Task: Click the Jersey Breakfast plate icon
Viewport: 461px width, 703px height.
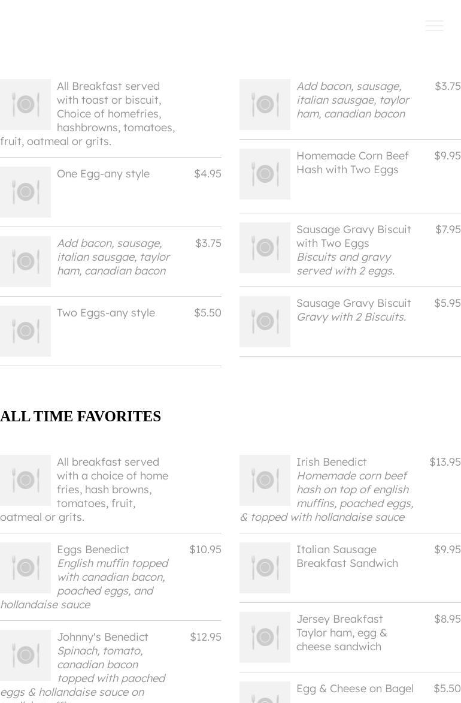Action: click(265, 637)
